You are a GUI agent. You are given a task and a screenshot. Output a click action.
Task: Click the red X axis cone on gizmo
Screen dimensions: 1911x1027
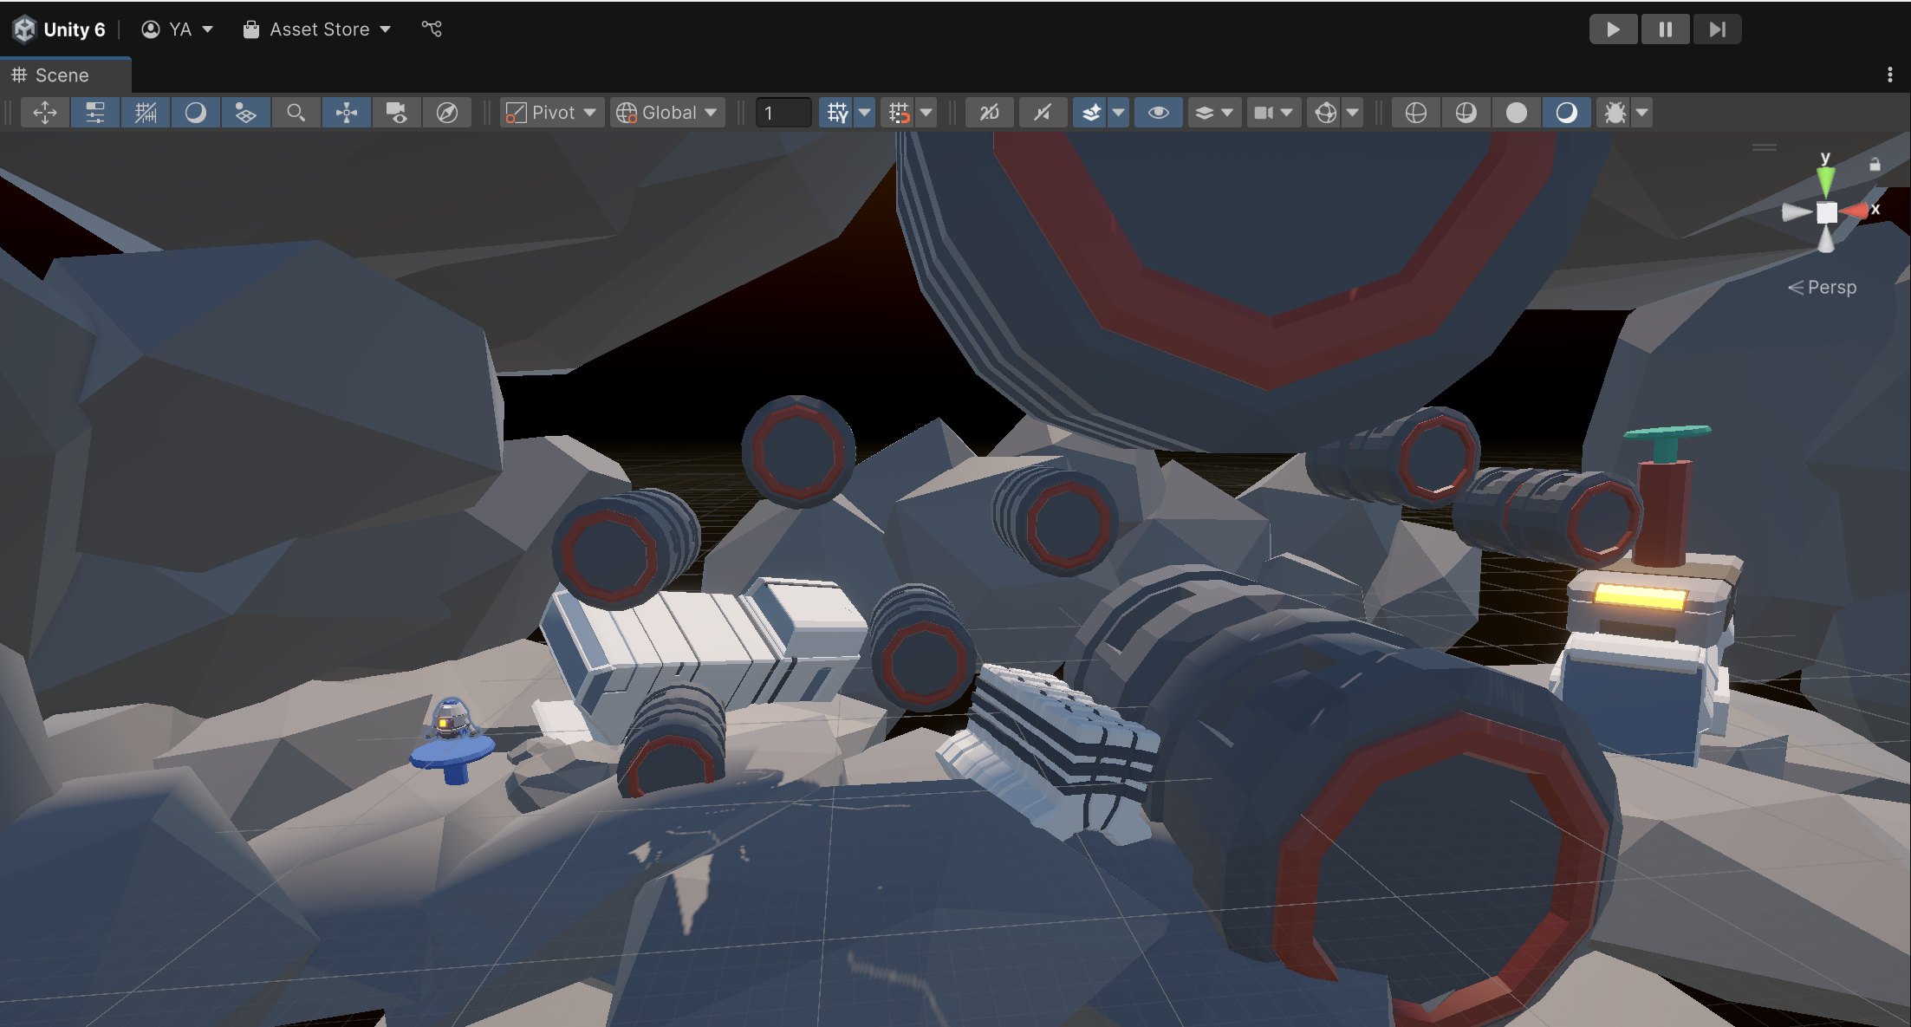[x=1856, y=211]
